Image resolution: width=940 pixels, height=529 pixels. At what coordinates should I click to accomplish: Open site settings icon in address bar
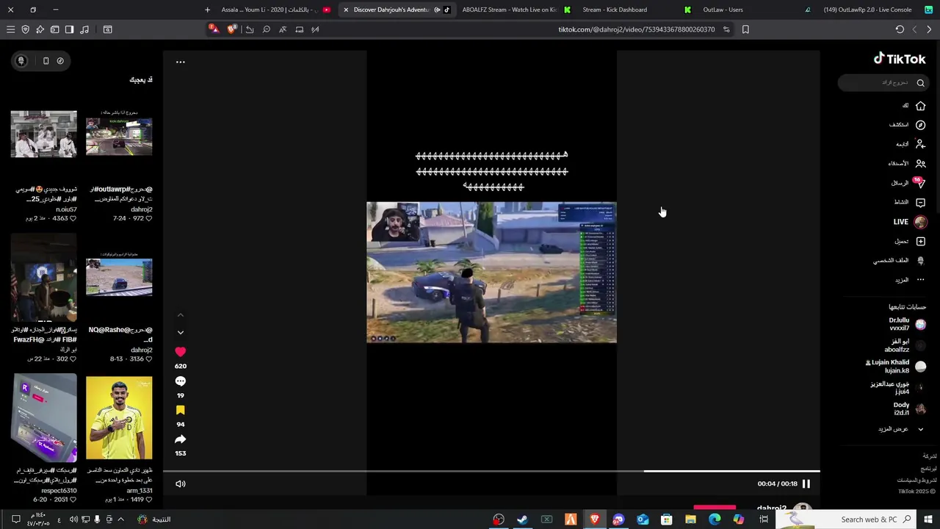[x=726, y=29]
